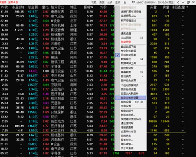Sort by 市盈(动) column header

(18, 7)
